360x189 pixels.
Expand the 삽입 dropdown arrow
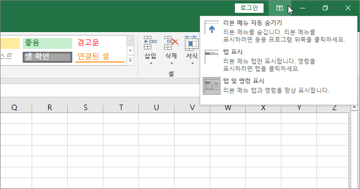[151, 64]
